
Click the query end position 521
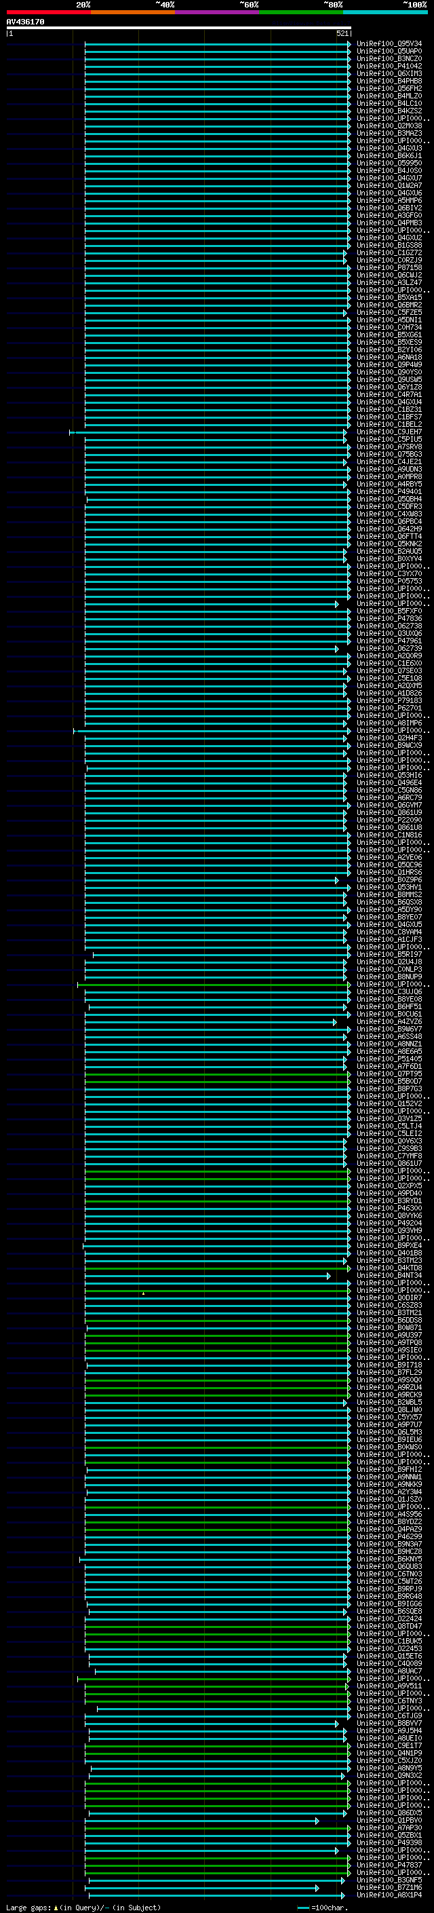tap(342, 33)
